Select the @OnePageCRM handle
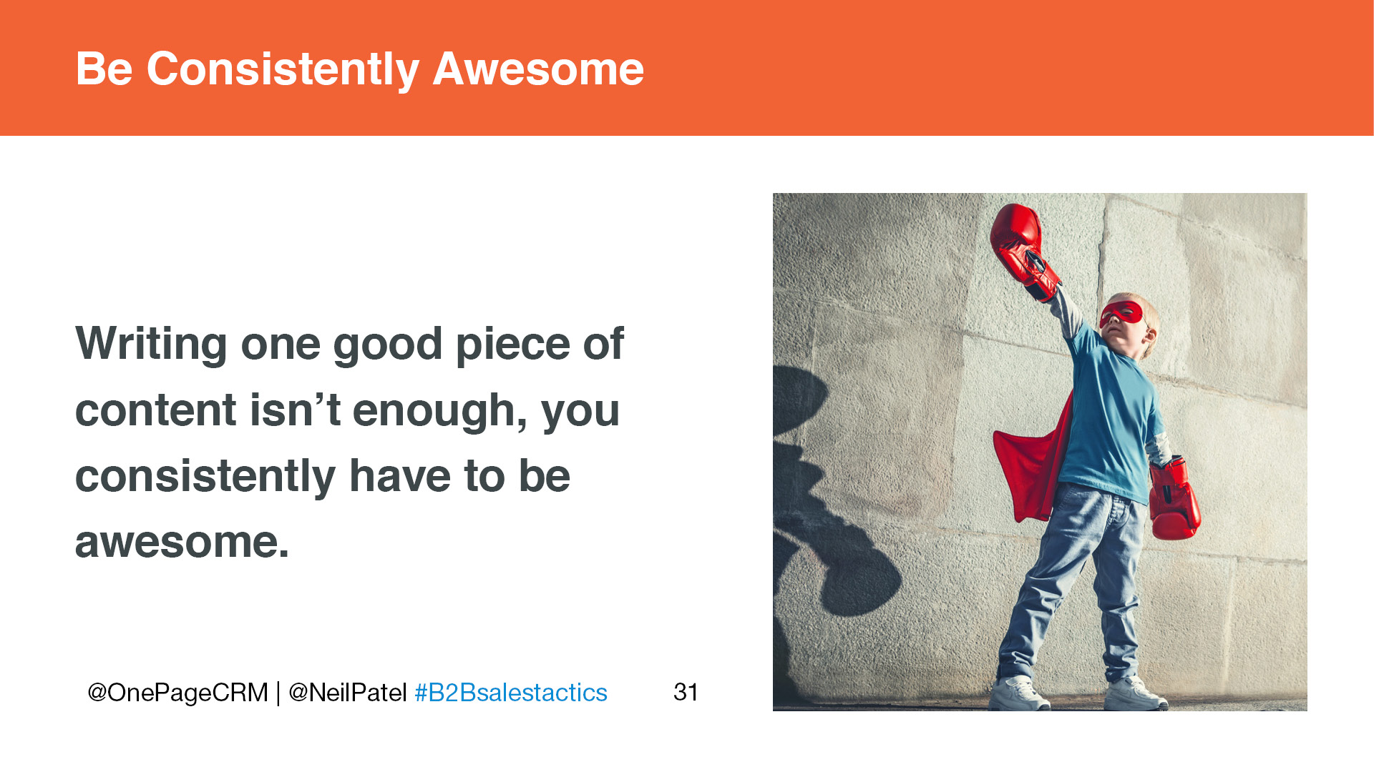 177,693
